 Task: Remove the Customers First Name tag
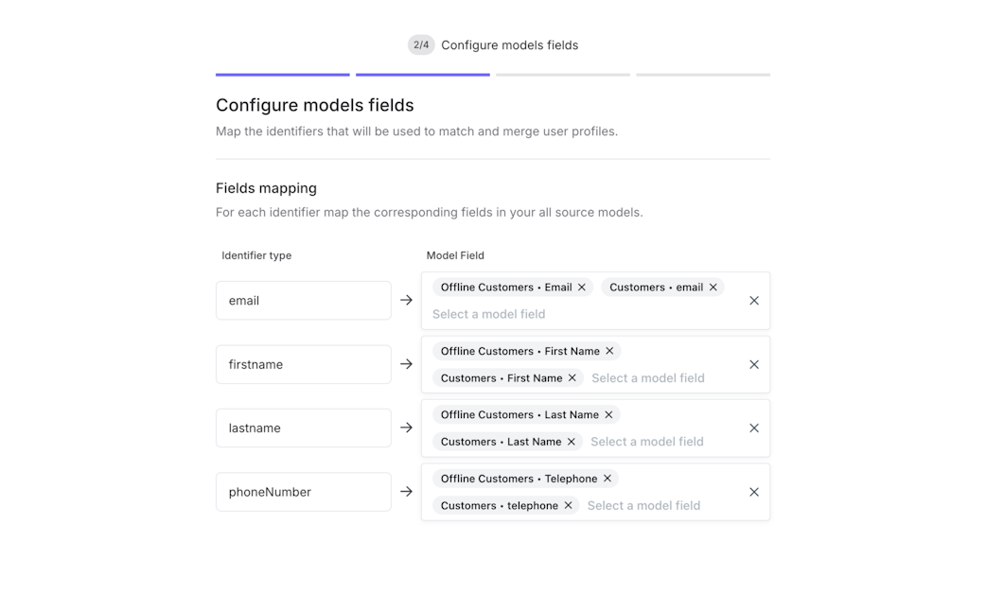[x=572, y=377]
